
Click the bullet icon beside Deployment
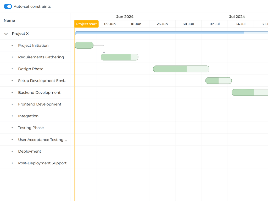pos(12,151)
